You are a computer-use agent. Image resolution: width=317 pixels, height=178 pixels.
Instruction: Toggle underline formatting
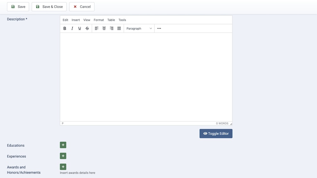pos(80,29)
